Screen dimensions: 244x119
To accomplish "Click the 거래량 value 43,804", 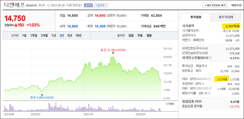I will [156, 16].
